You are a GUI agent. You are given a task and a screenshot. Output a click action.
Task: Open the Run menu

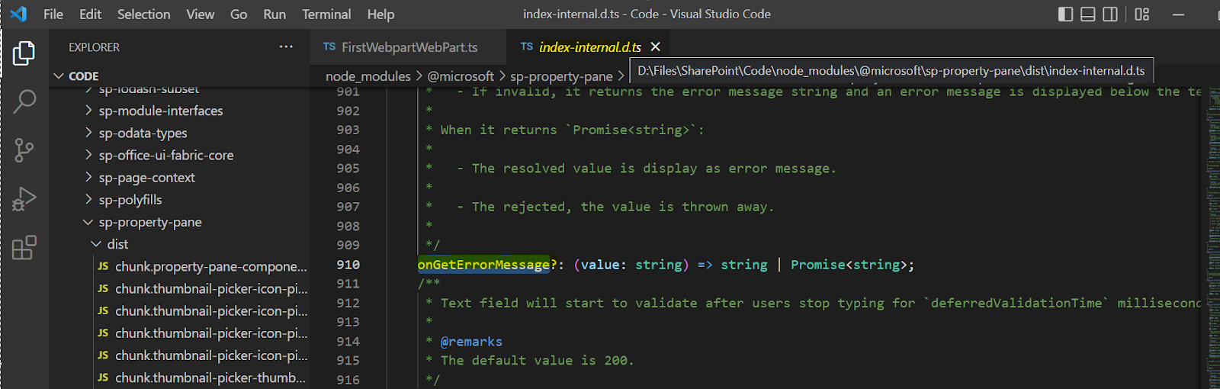coord(274,14)
